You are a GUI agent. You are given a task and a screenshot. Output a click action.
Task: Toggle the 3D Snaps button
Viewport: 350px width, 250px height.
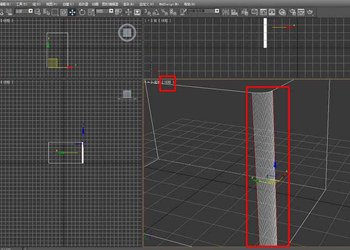pyautogui.click(x=147, y=12)
